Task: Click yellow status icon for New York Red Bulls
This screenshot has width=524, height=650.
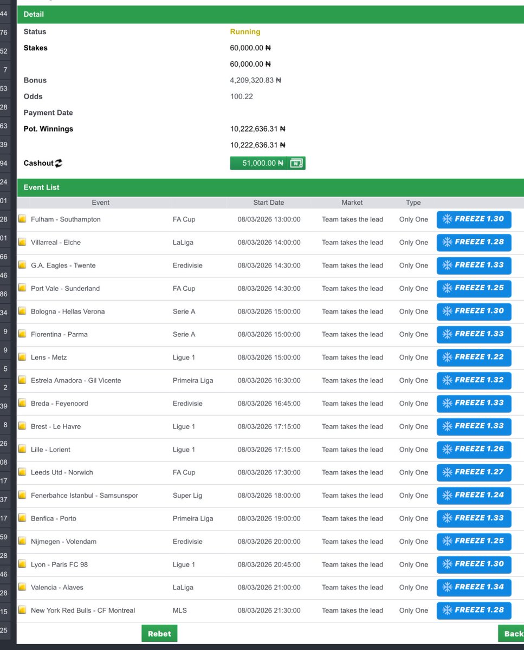Action: point(22,610)
